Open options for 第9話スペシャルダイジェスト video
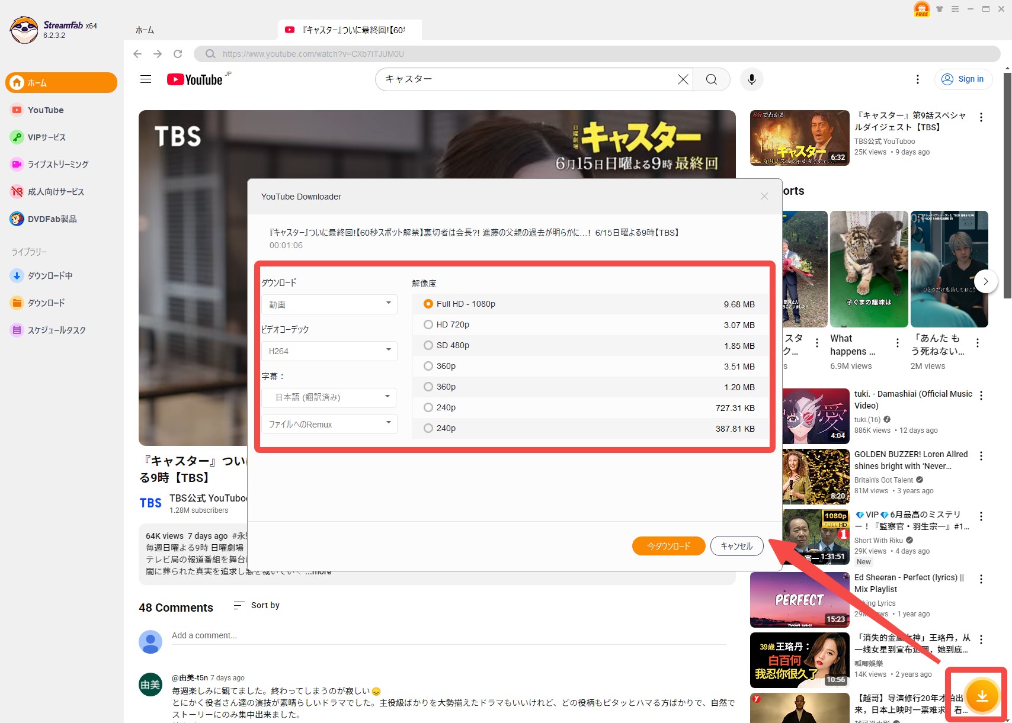Viewport: 1012px width, 723px height. [x=981, y=117]
